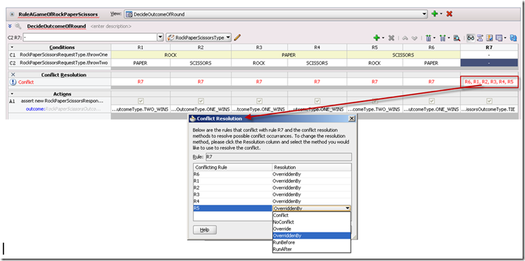Select NoConflict from the resolution list
The image size is (525, 261).
(285, 221)
